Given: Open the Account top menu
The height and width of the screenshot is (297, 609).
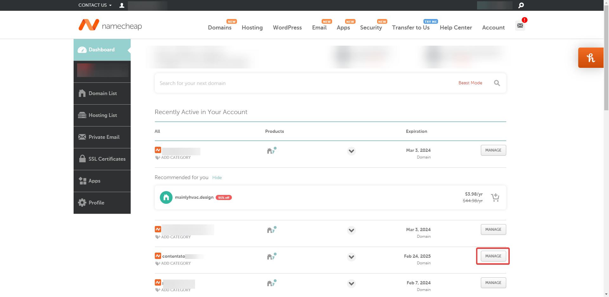Looking at the screenshot, I should (x=493, y=28).
